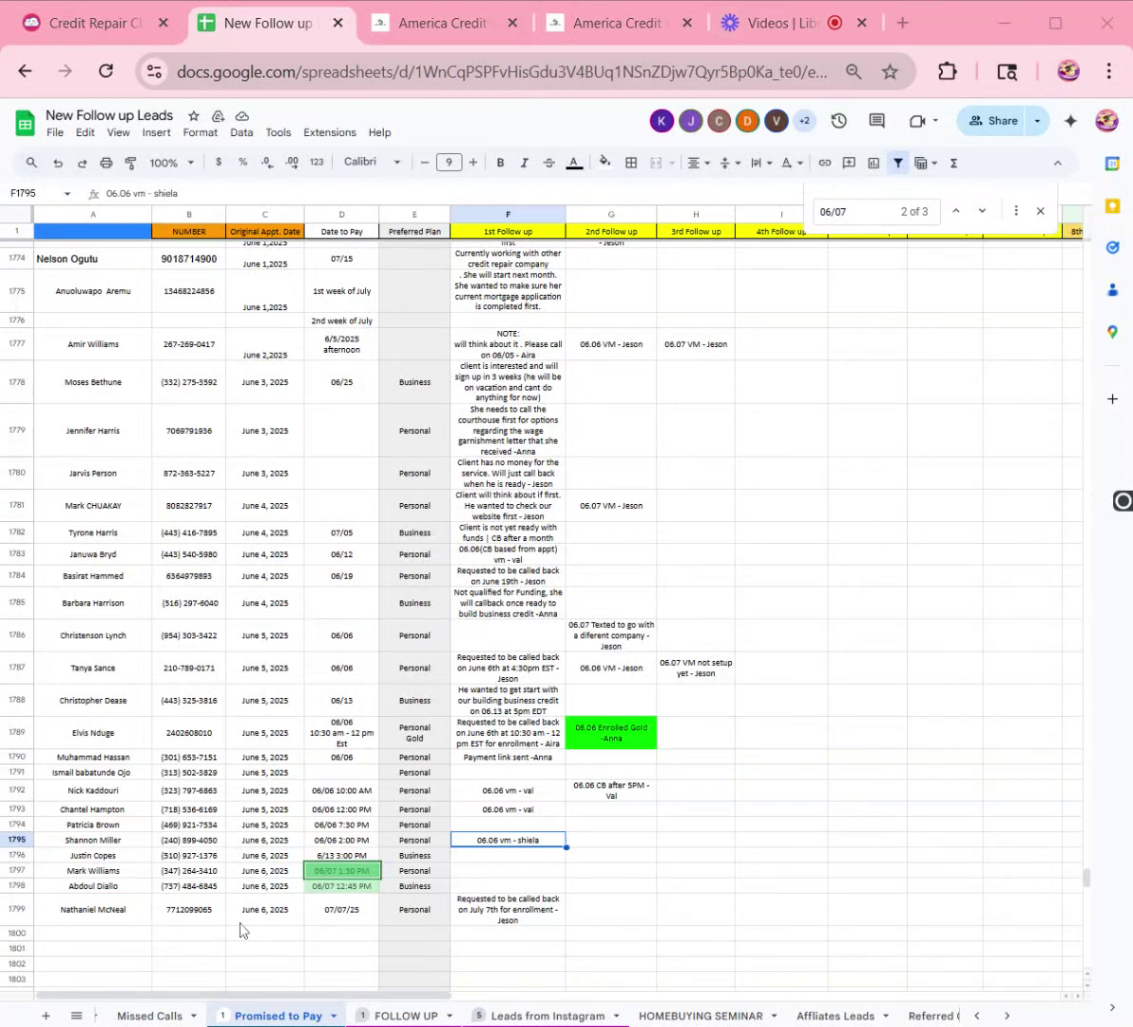Screen dimensions: 1133x1027
Task: Open the comments icon in header
Action: 876,121
